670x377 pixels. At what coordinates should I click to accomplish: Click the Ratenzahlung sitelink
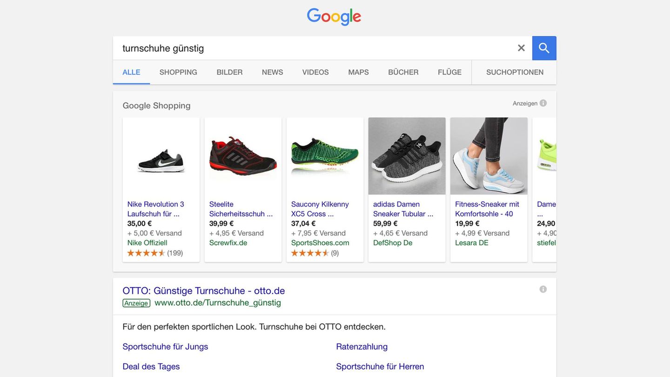pyautogui.click(x=362, y=347)
